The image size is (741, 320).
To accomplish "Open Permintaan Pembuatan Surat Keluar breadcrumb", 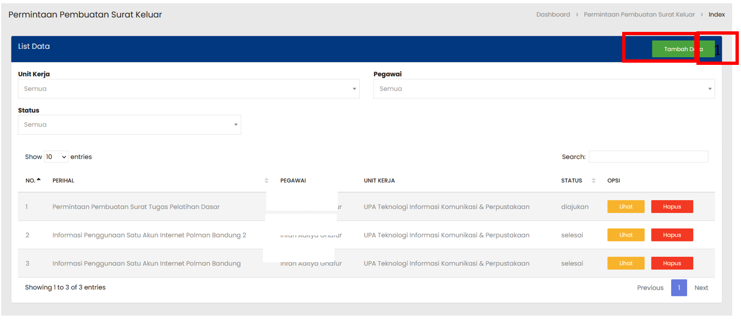I will tap(639, 14).
